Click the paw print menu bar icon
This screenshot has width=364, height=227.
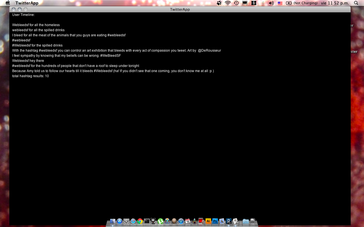[x=219, y=3]
